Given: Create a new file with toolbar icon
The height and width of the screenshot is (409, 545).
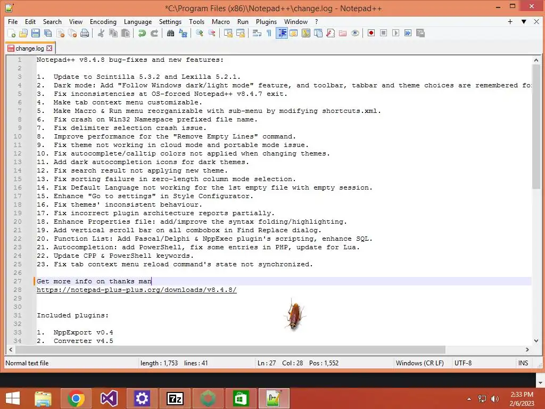Looking at the screenshot, I should click(x=11, y=33).
